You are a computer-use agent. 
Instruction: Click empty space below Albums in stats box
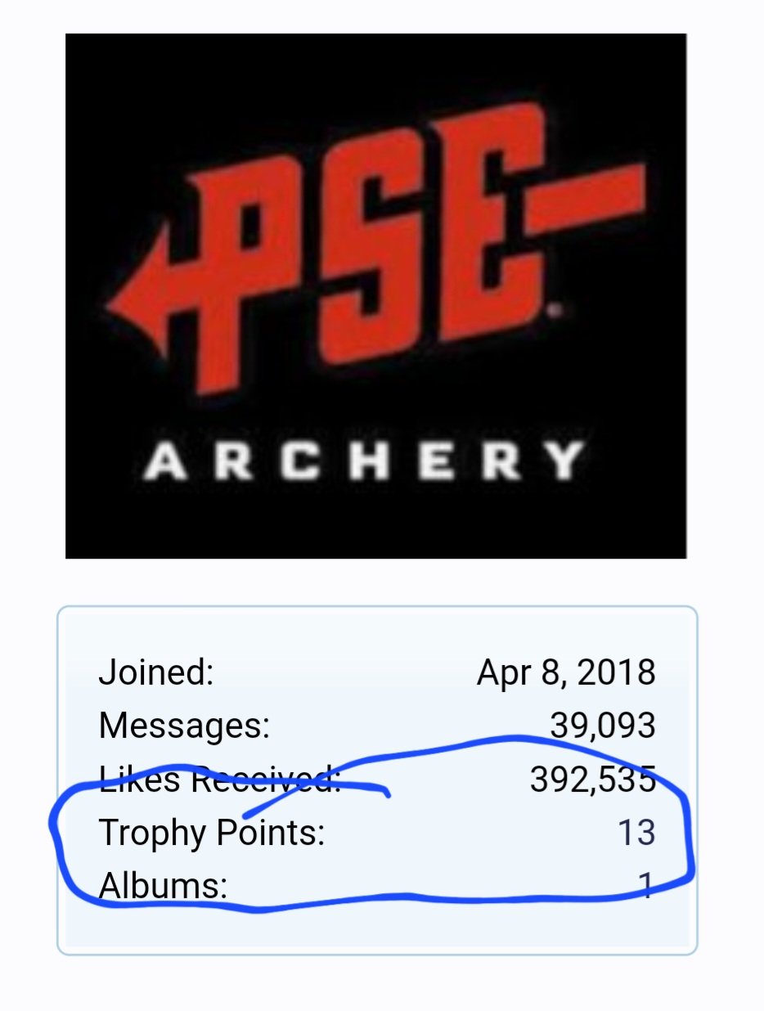[376, 928]
